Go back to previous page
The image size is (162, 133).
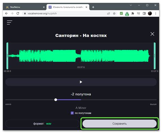click(6, 13)
